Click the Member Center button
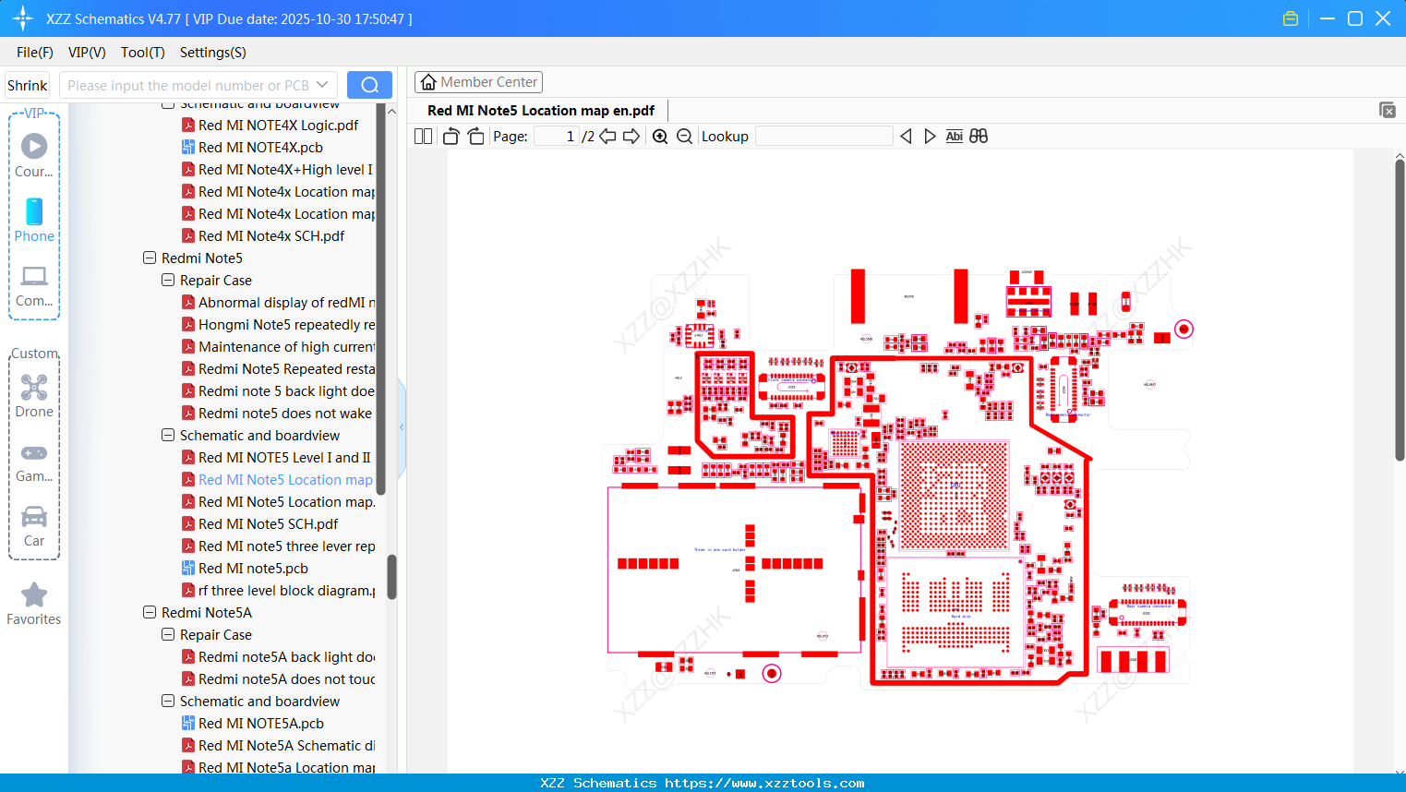The height and width of the screenshot is (792, 1406). click(x=478, y=82)
